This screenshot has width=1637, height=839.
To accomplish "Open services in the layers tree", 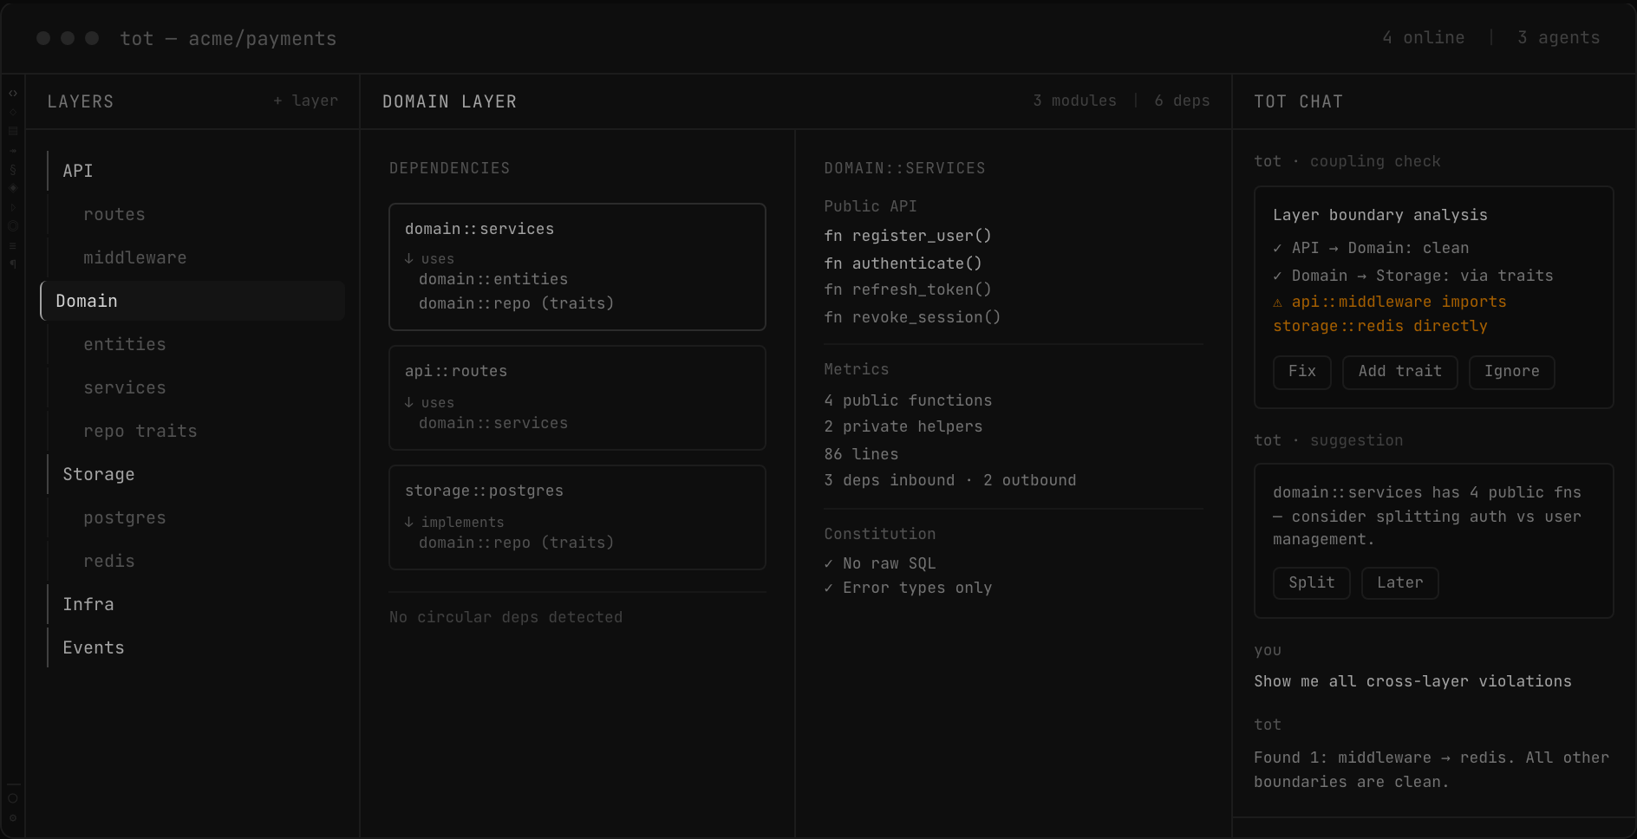I will [x=195, y=387].
